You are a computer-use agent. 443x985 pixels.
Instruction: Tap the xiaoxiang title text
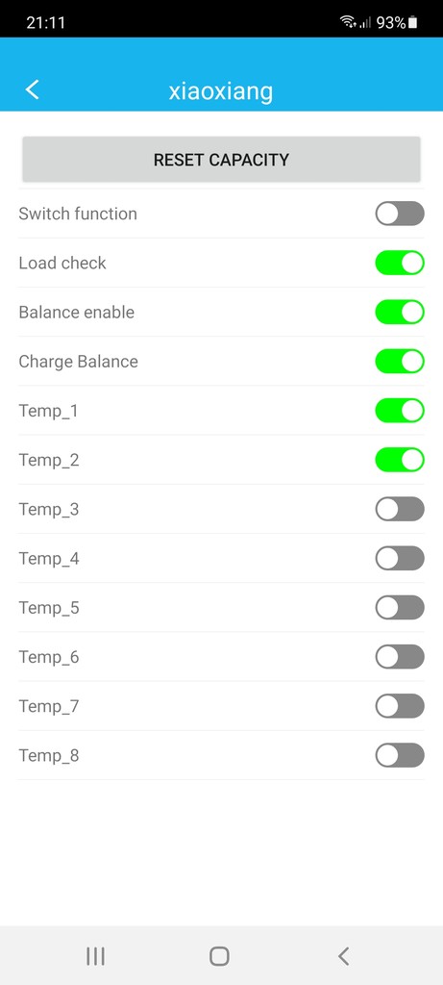coord(221,91)
